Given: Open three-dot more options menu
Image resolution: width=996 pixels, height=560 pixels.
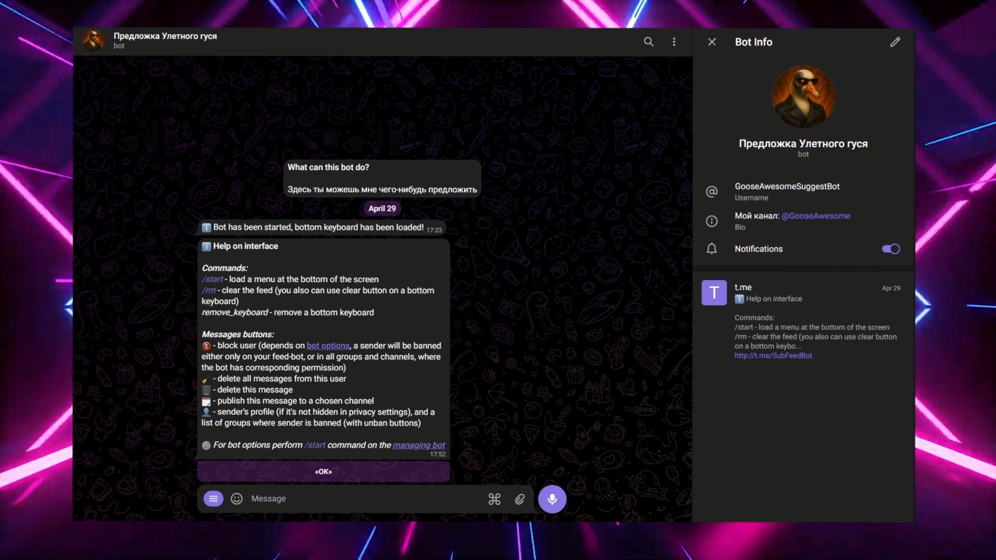Looking at the screenshot, I should (x=674, y=42).
